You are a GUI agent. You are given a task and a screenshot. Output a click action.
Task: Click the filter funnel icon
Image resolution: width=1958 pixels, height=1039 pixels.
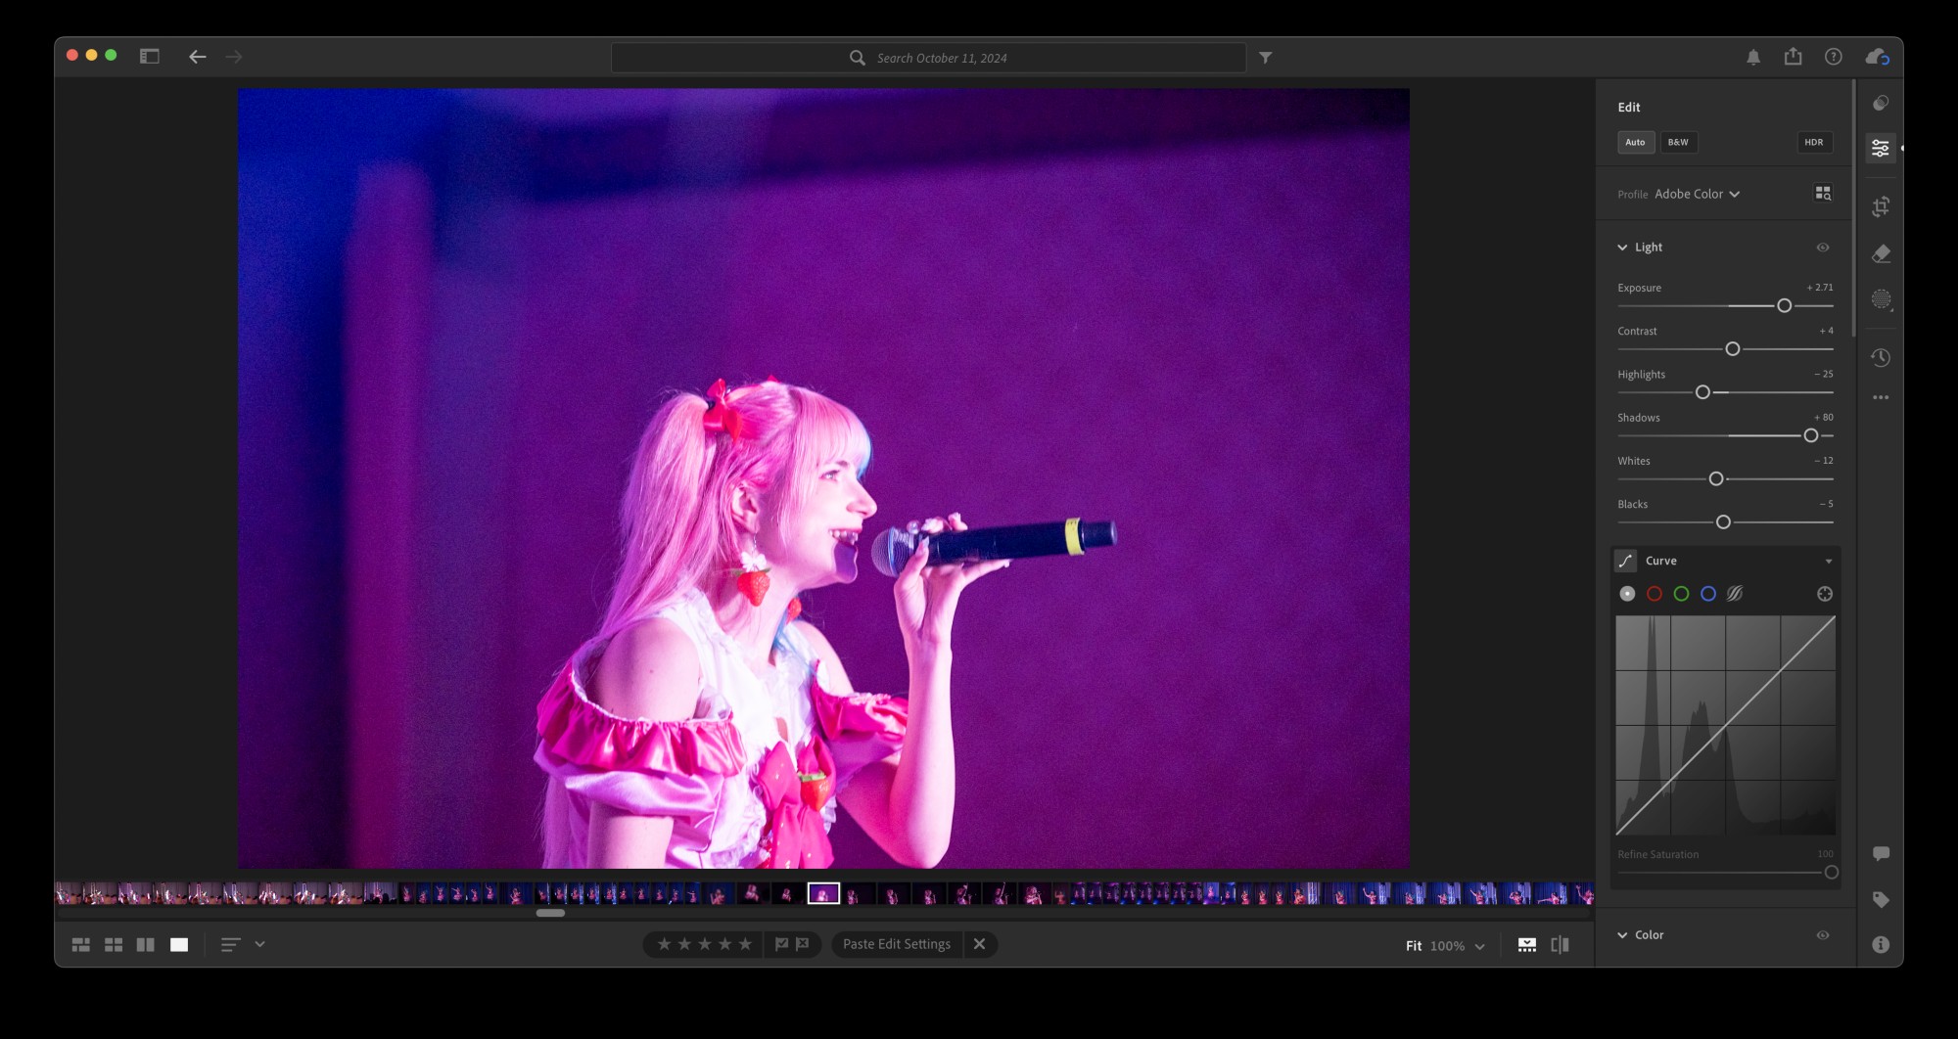(1265, 58)
